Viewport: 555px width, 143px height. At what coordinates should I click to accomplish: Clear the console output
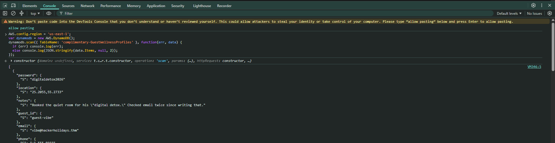coord(13,13)
